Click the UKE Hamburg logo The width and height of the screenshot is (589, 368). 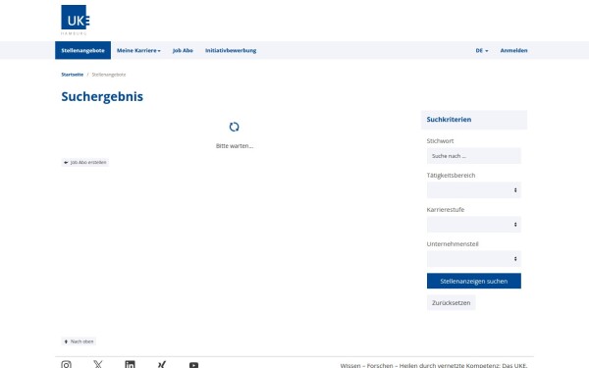[76, 20]
